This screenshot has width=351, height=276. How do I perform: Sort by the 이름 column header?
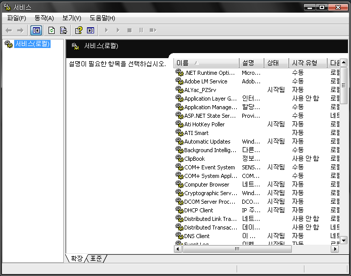point(206,63)
